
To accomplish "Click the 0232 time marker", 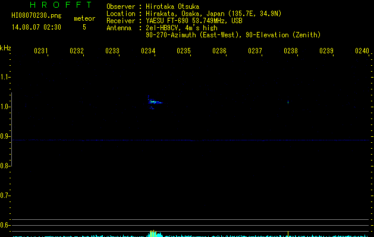I will [77, 51].
